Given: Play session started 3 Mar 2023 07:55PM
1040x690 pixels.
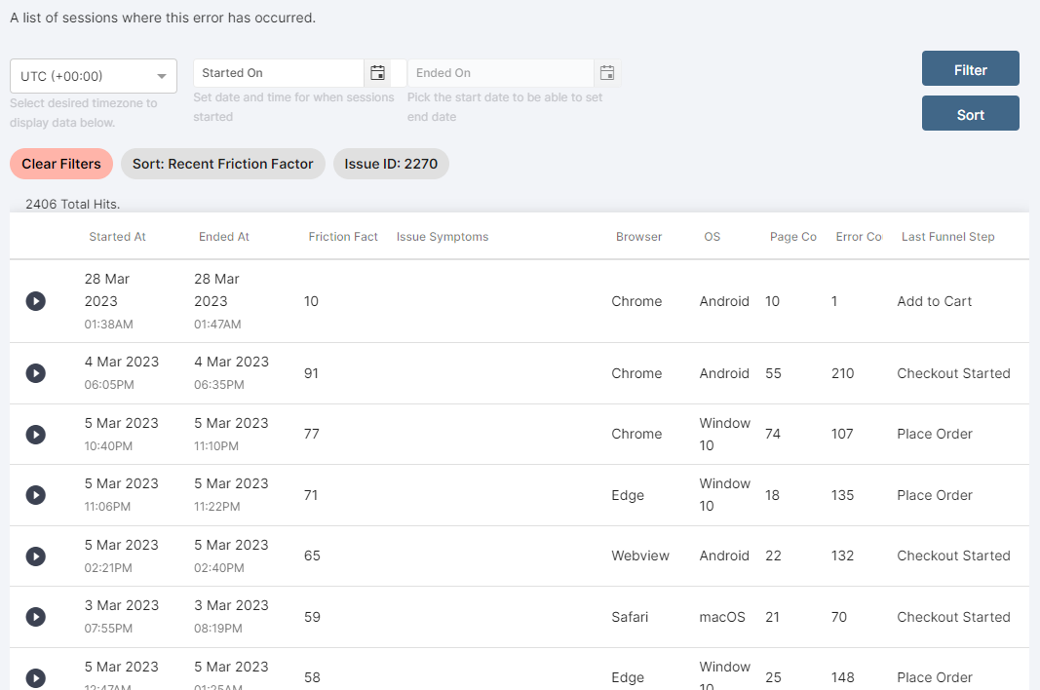Looking at the screenshot, I should point(36,617).
